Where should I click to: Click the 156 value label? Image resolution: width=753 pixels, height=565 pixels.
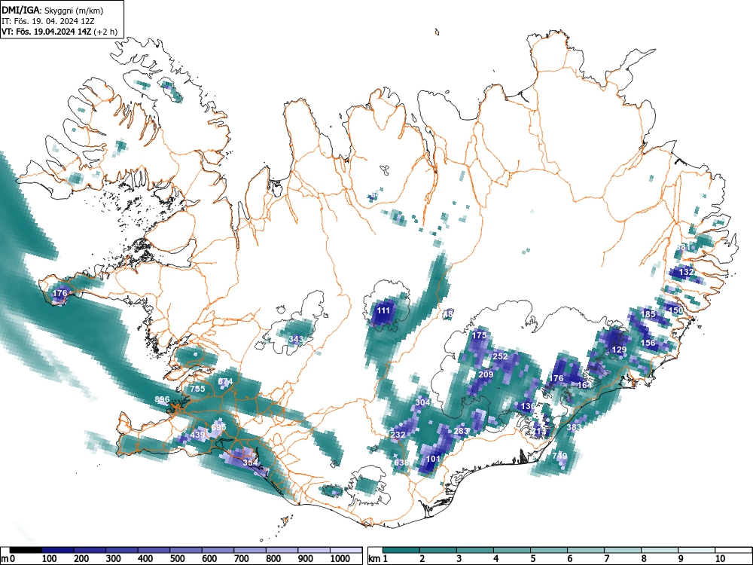(x=648, y=343)
